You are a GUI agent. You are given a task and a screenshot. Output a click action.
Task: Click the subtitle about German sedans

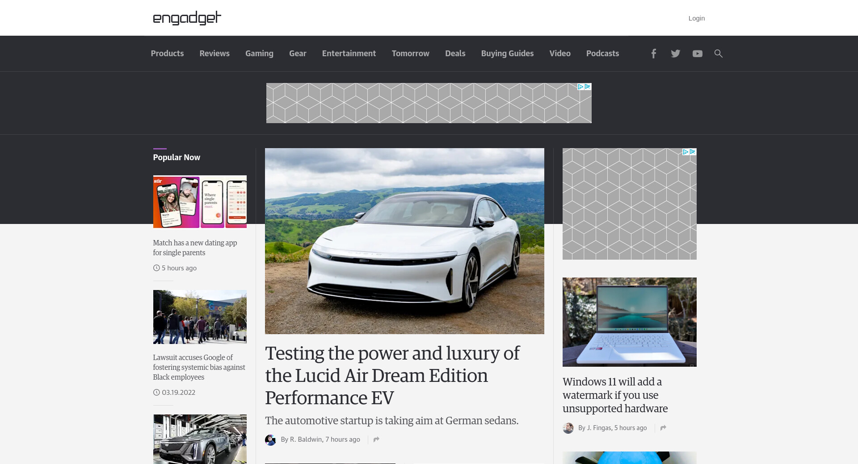coord(392,421)
